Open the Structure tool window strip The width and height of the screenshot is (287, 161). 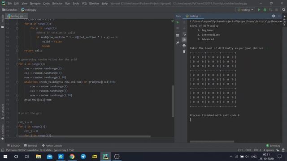(3, 111)
